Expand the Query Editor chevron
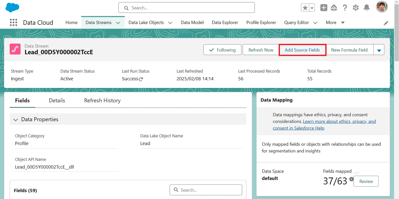 coord(315,23)
